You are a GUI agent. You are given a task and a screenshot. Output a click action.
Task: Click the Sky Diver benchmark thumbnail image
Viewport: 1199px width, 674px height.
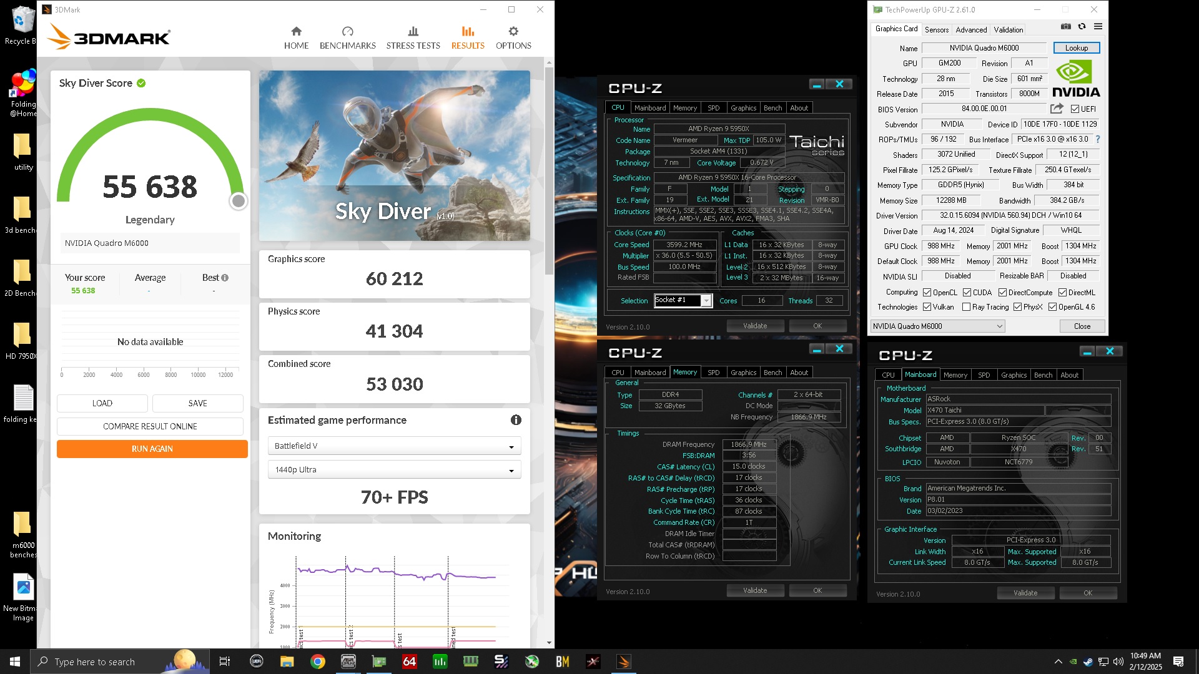pos(395,155)
